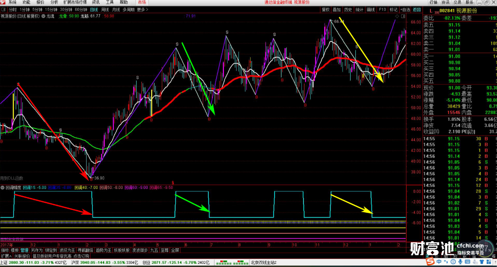Image resolution: width=497 pixels, height=267 pixels.
Task: Switch to the 分时 chart period
Action: pos(13,9)
